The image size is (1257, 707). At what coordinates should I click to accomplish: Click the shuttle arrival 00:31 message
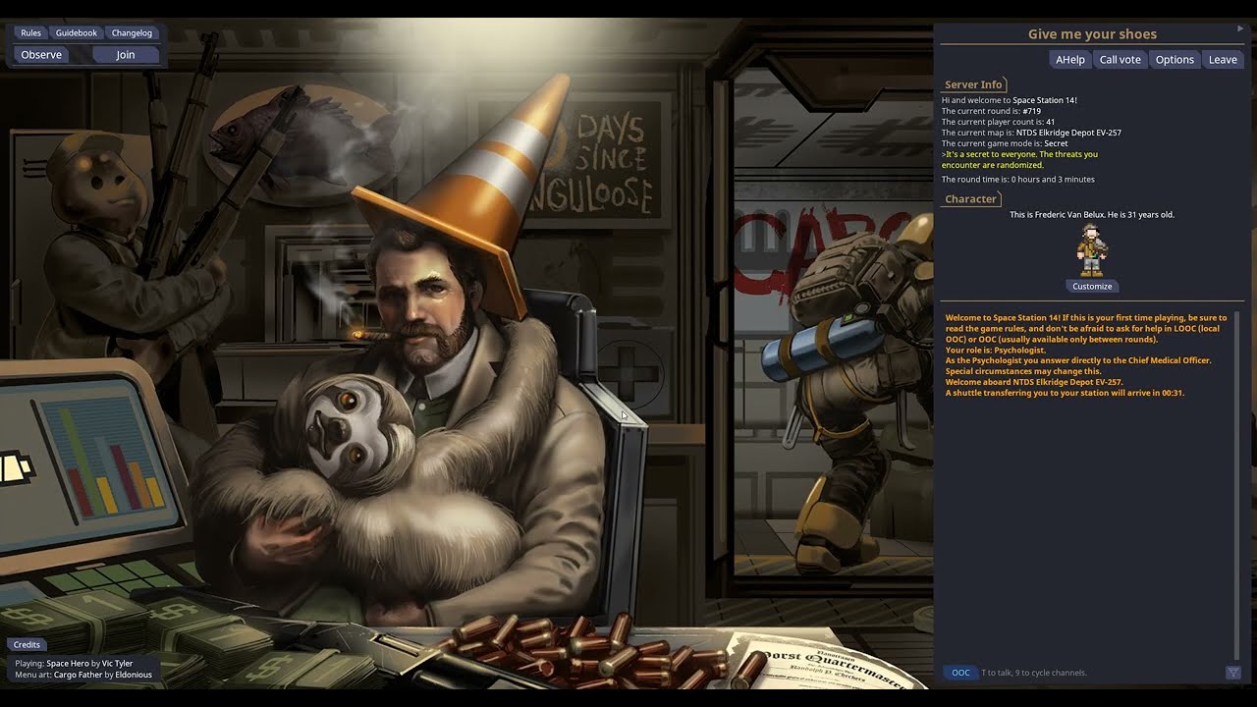1065,393
